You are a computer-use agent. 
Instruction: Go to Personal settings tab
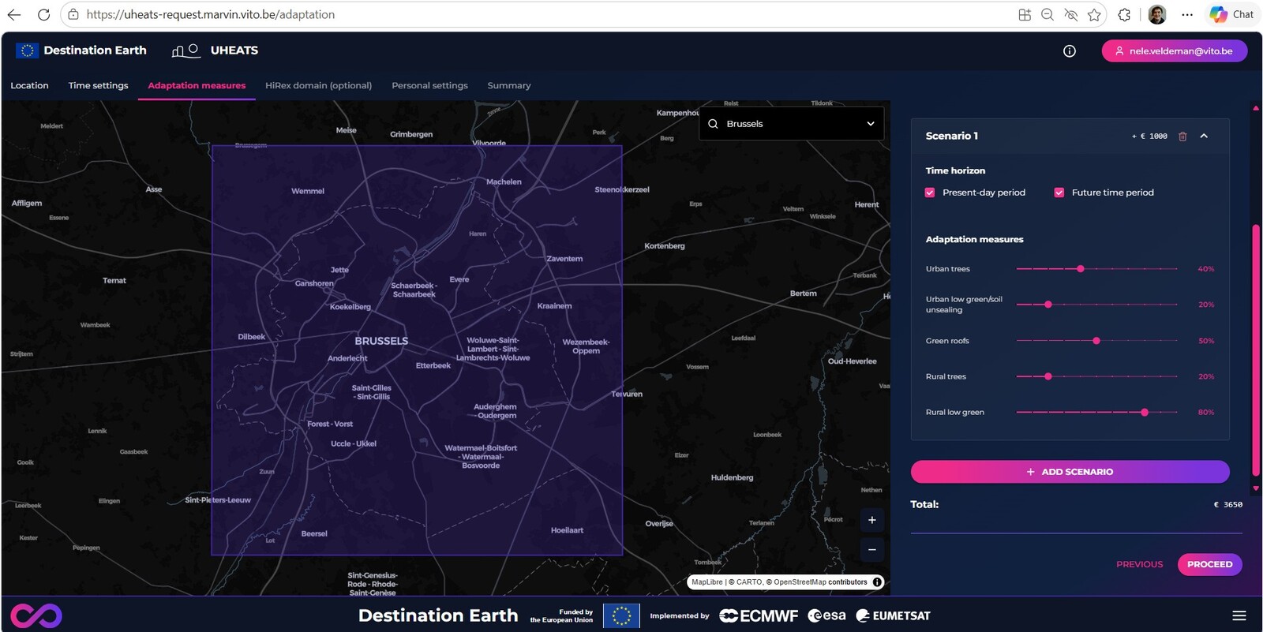point(429,85)
